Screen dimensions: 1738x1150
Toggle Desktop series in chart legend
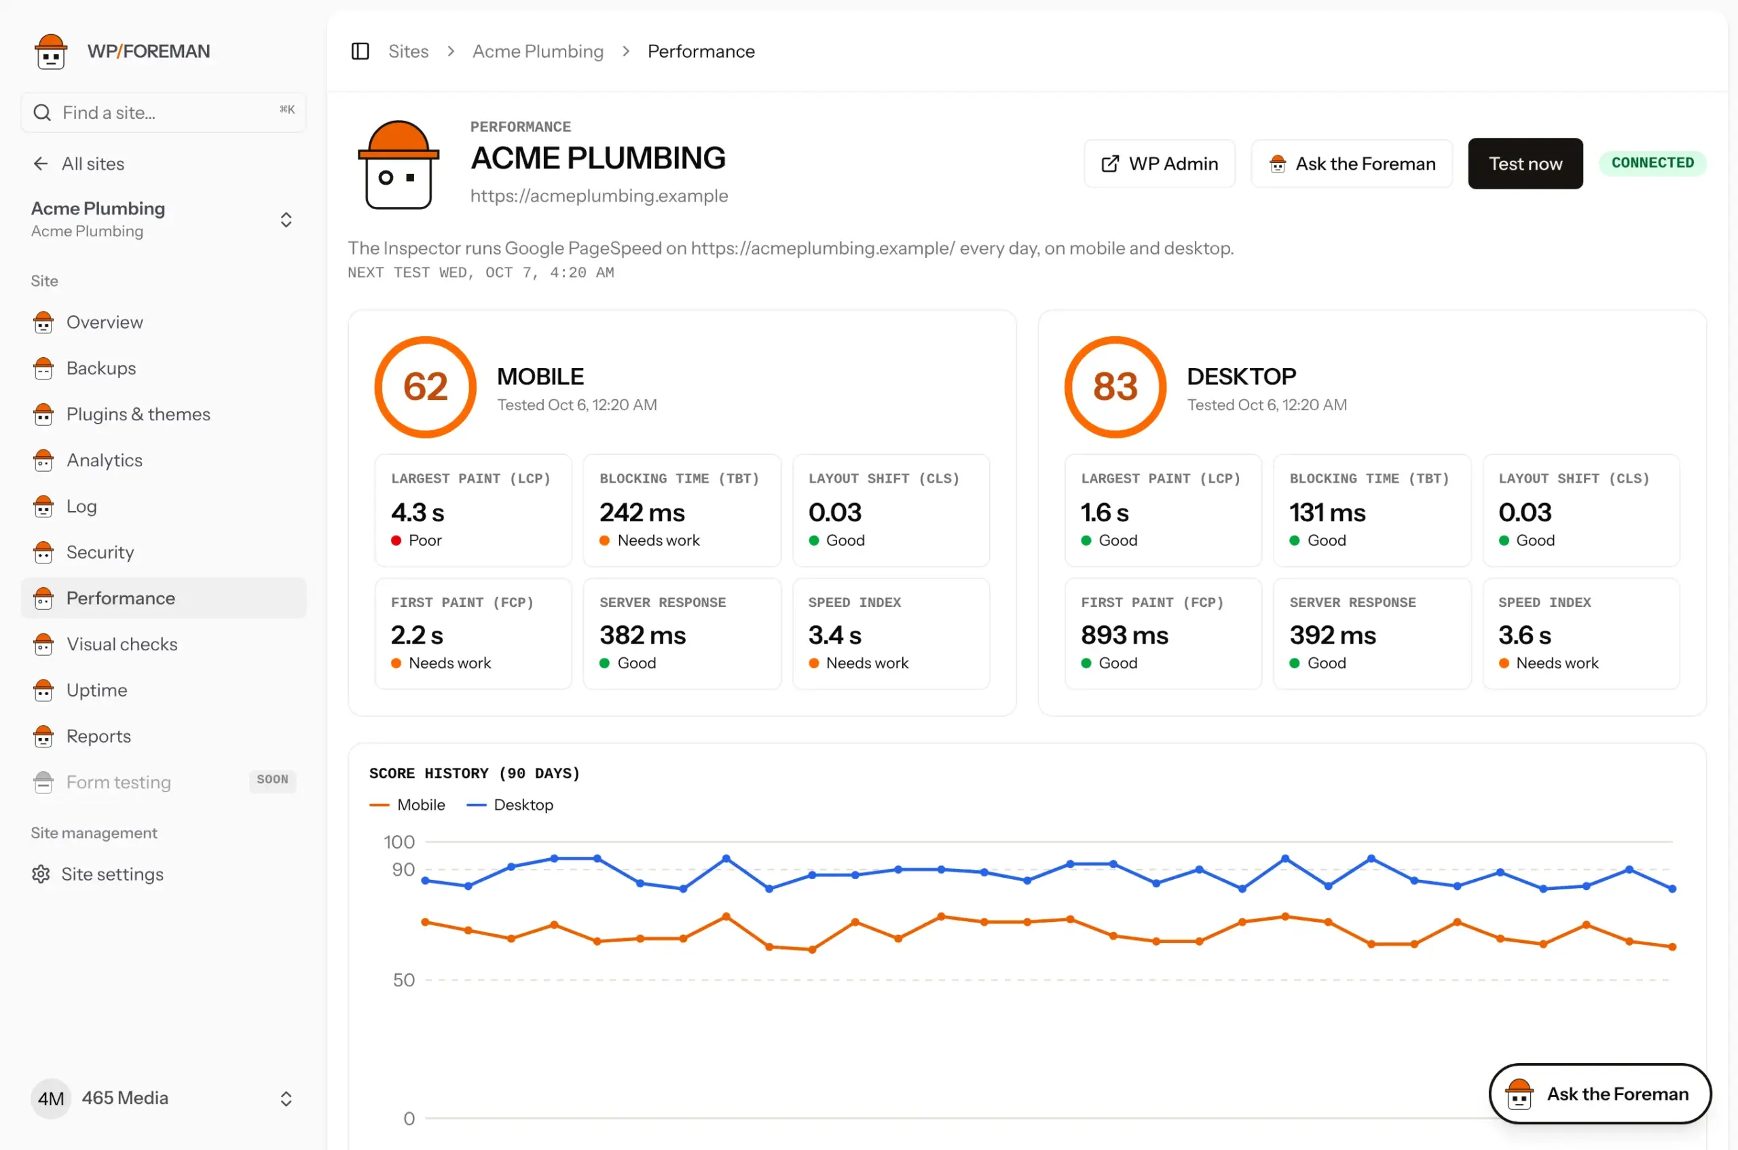[x=510, y=804]
